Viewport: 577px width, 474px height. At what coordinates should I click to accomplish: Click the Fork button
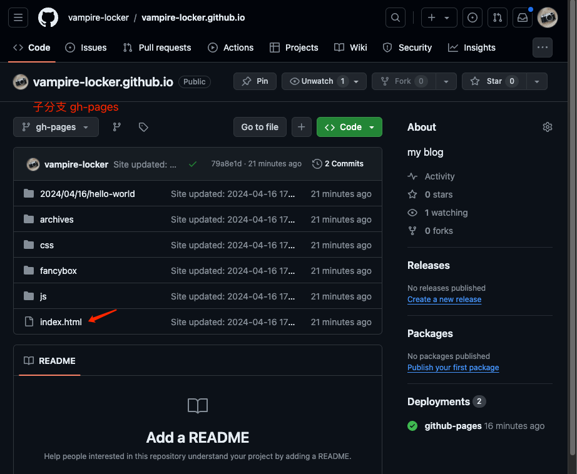tap(404, 81)
